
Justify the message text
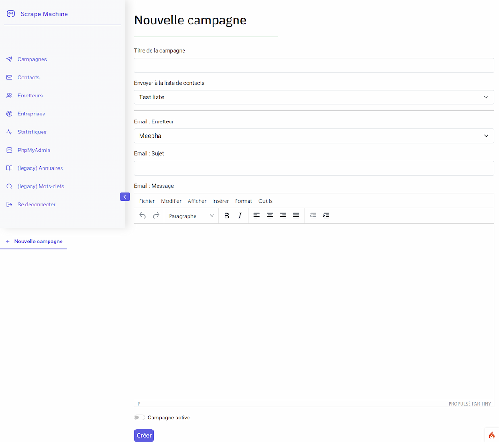click(x=296, y=216)
